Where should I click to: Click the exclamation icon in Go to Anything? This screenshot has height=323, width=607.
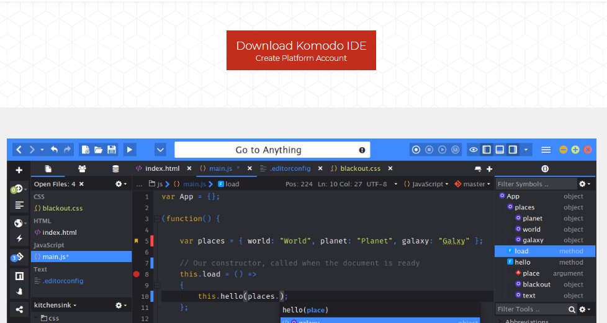pos(362,150)
